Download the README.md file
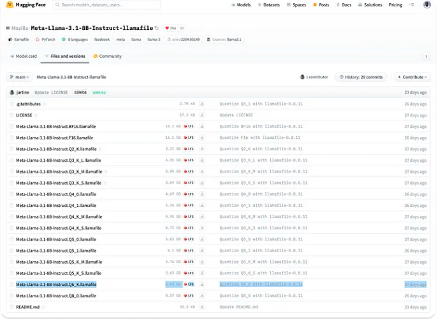 click(x=202, y=307)
